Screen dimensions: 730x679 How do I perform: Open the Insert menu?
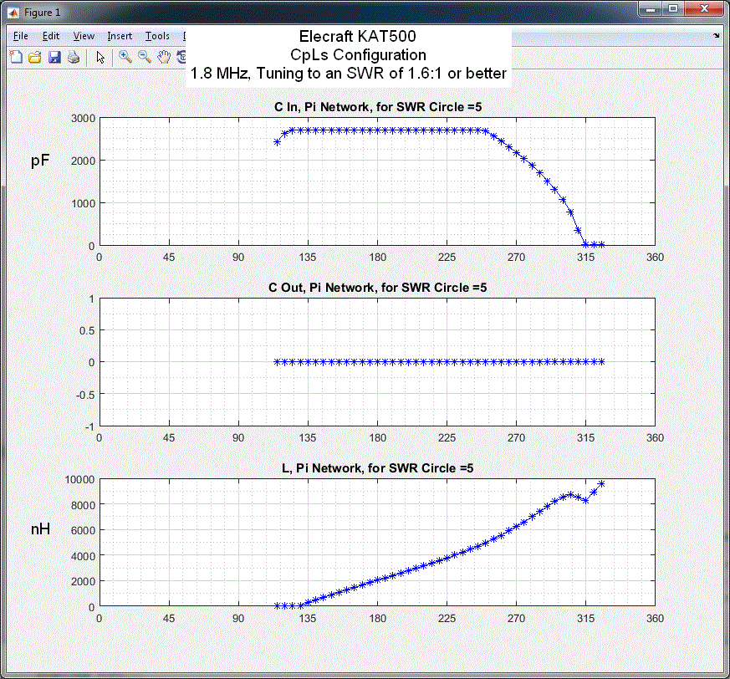120,36
